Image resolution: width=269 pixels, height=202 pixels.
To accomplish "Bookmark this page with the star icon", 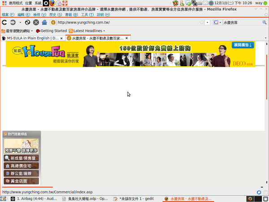I will [202, 22].
